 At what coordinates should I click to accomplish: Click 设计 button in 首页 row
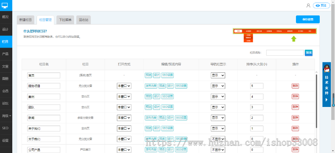click(x=157, y=75)
